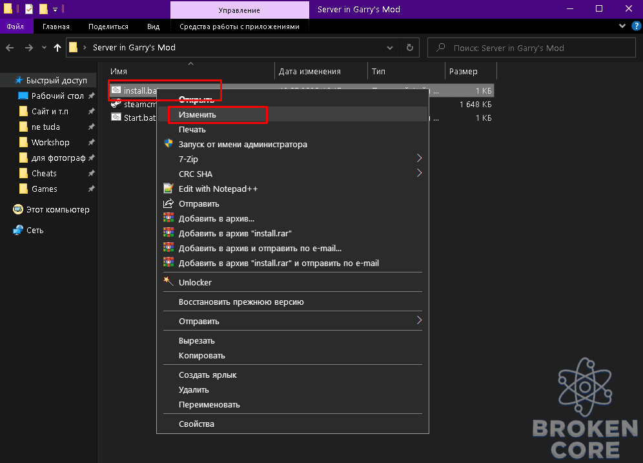This screenshot has height=463, width=643.
Task: Click WinRAR icon for archive and e-mail option
Action: tap(168, 248)
